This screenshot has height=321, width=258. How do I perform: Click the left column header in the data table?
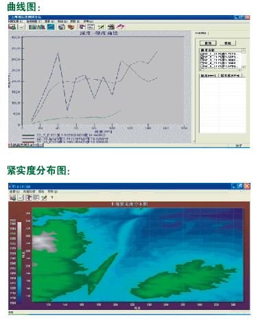coord(209,76)
